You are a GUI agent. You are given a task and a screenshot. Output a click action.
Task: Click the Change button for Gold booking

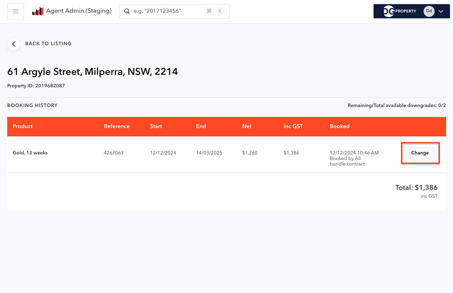(420, 153)
